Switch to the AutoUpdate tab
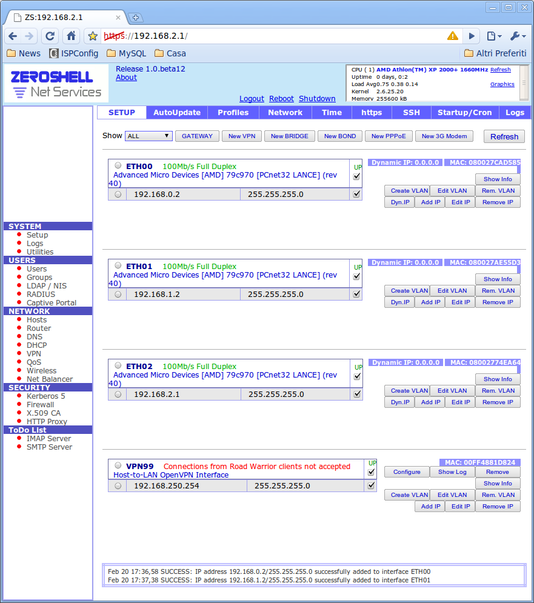534x603 pixels. (x=177, y=113)
